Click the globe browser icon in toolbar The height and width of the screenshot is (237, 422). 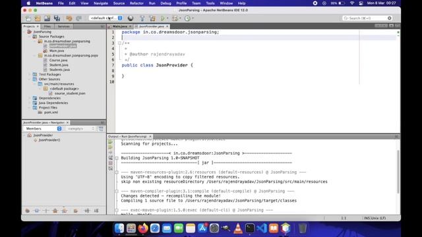tap(131, 18)
